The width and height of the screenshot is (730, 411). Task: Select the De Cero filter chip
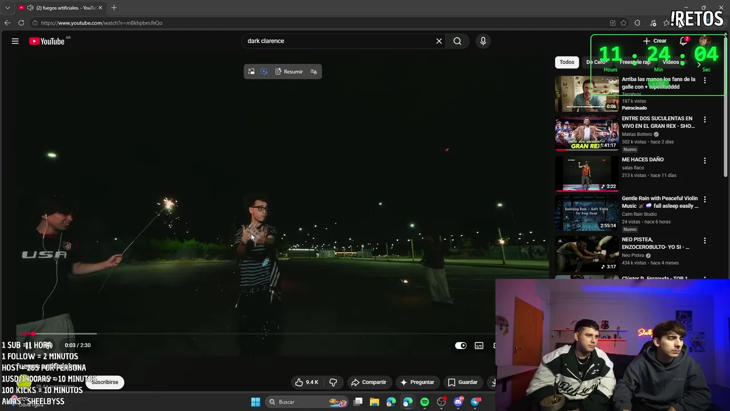coord(596,62)
